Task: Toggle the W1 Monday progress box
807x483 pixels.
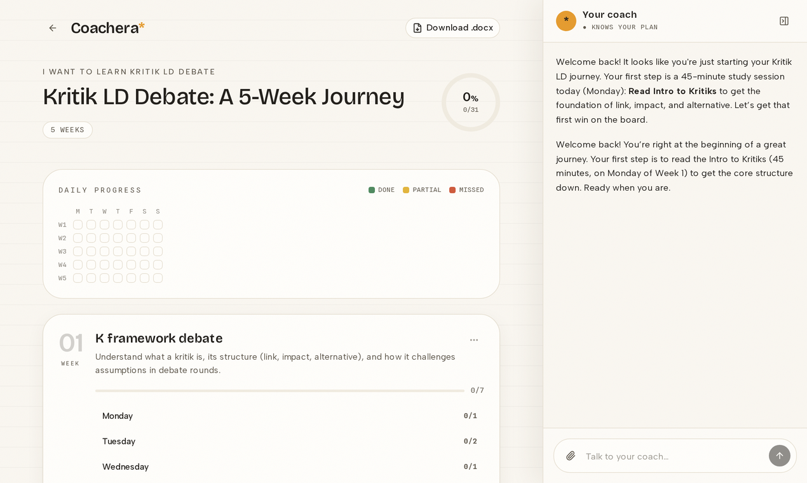Action: click(x=78, y=225)
